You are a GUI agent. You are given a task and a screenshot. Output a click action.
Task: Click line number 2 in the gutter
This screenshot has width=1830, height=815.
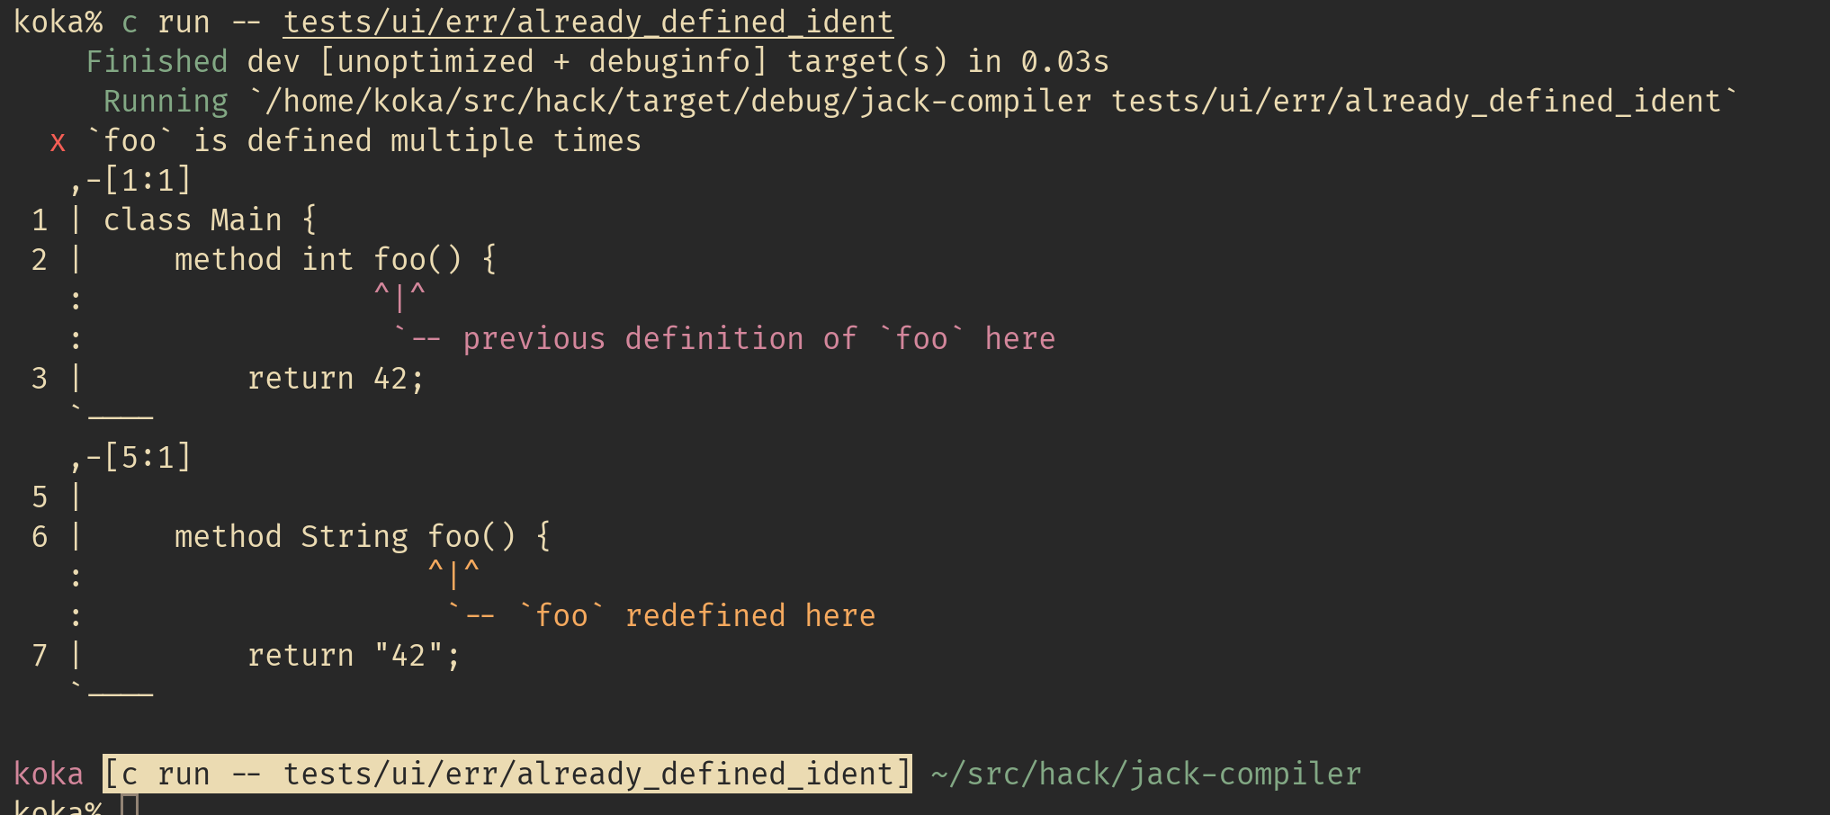coord(40,259)
